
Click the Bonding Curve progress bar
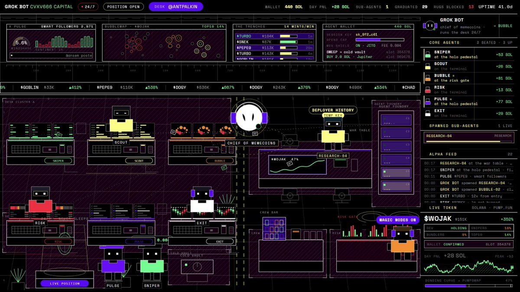469,285
